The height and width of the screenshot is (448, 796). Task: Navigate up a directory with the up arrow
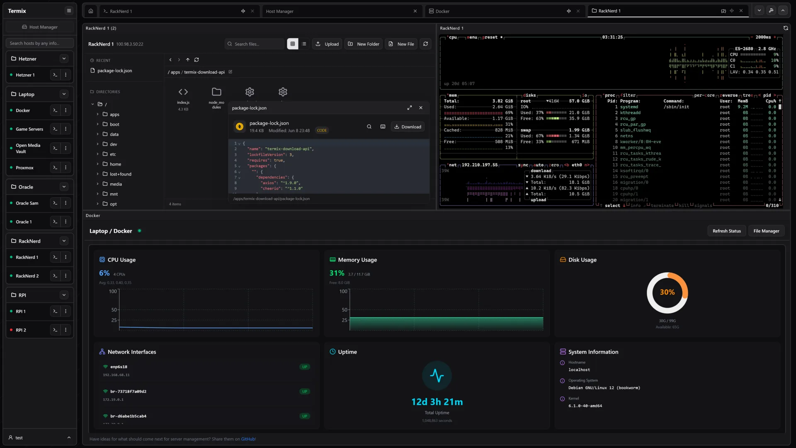[x=187, y=60]
